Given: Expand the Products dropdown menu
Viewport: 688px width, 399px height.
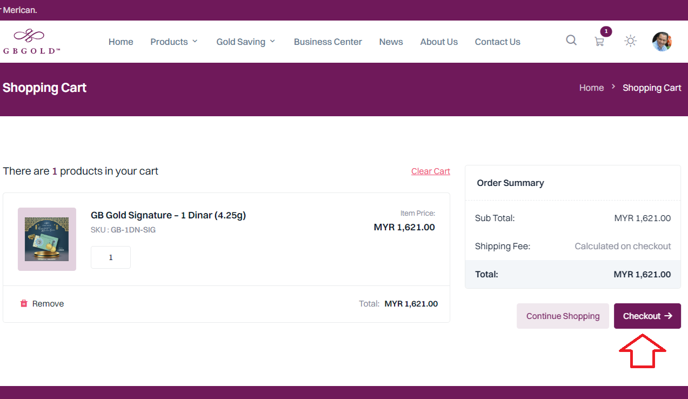Looking at the screenshot, I should point(174,42).
